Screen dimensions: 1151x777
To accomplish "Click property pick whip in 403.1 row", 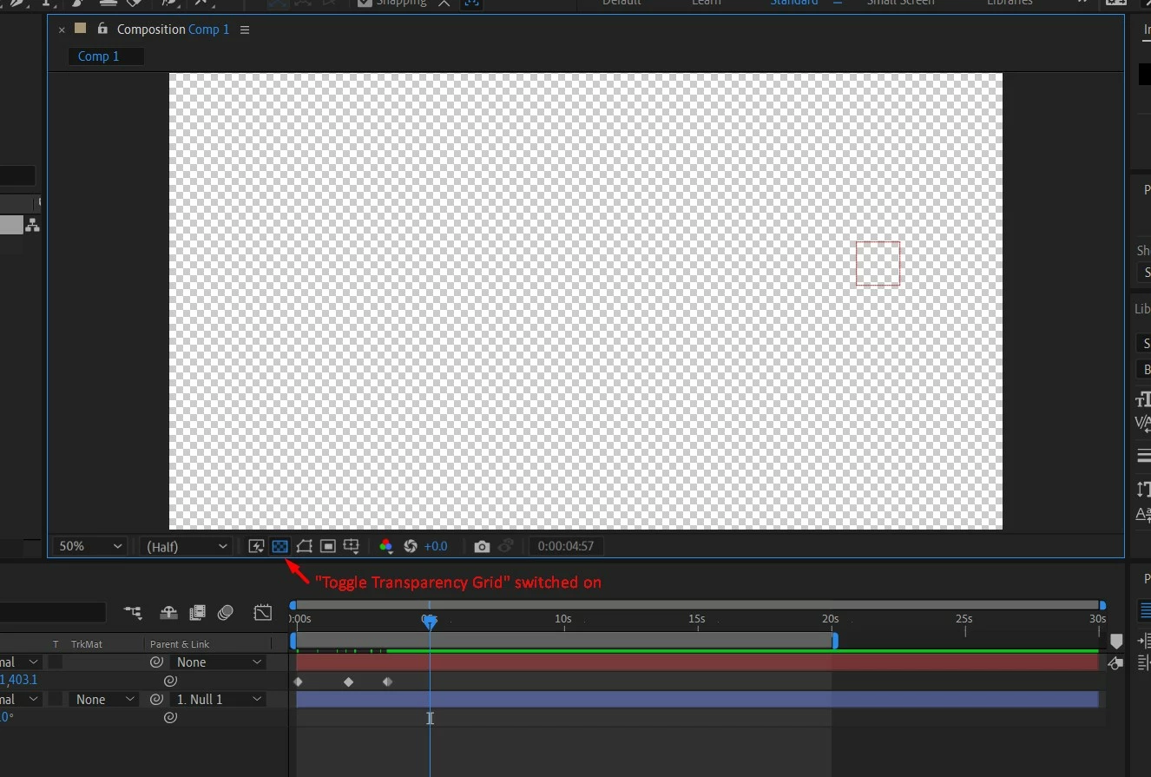I will coord(170,682).
